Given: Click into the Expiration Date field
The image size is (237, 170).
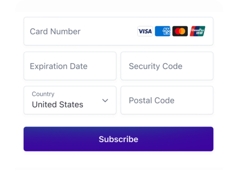Looking at the screenshot, I should (x=70, y=66).
